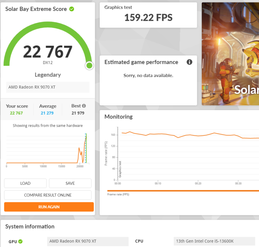259x247 pixels.
Task: Click the GPU value field in System information
Action: point(88,241)
